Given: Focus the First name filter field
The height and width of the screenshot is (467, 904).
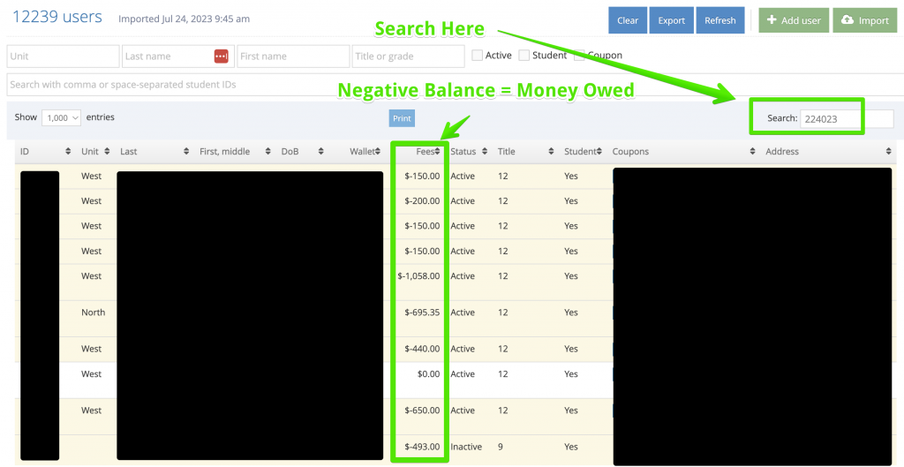Looking at the screenshot, I should pyautogui.click(x=293, y=56).
